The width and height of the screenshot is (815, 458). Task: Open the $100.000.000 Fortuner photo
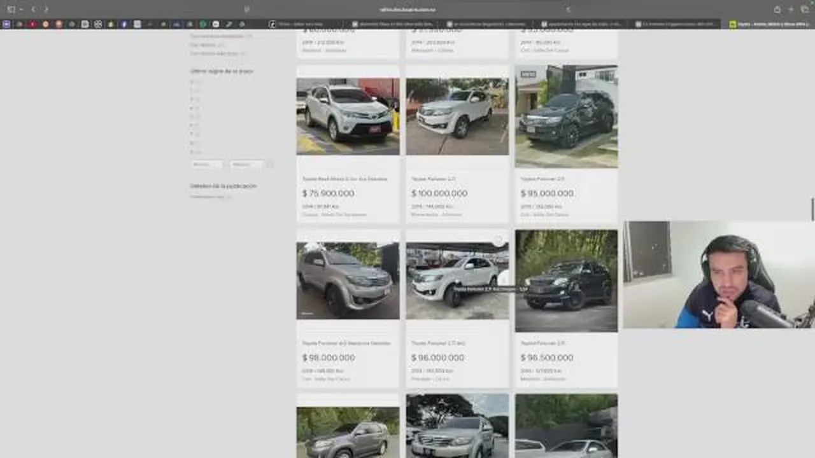pyautogui.click(x=457, y=116)
